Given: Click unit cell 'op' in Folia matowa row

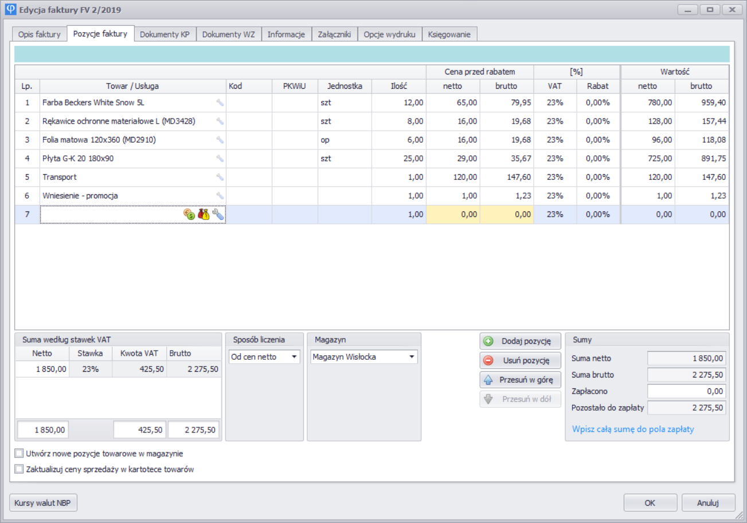Looking at the screenshot, I should tap(345, 140).
